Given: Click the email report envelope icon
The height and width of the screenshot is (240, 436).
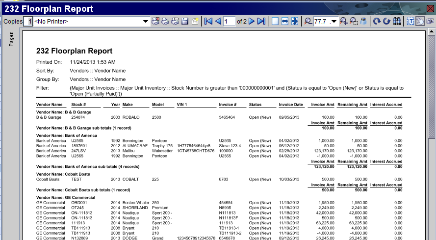Looking at the screenshot, I should point(195,21).
